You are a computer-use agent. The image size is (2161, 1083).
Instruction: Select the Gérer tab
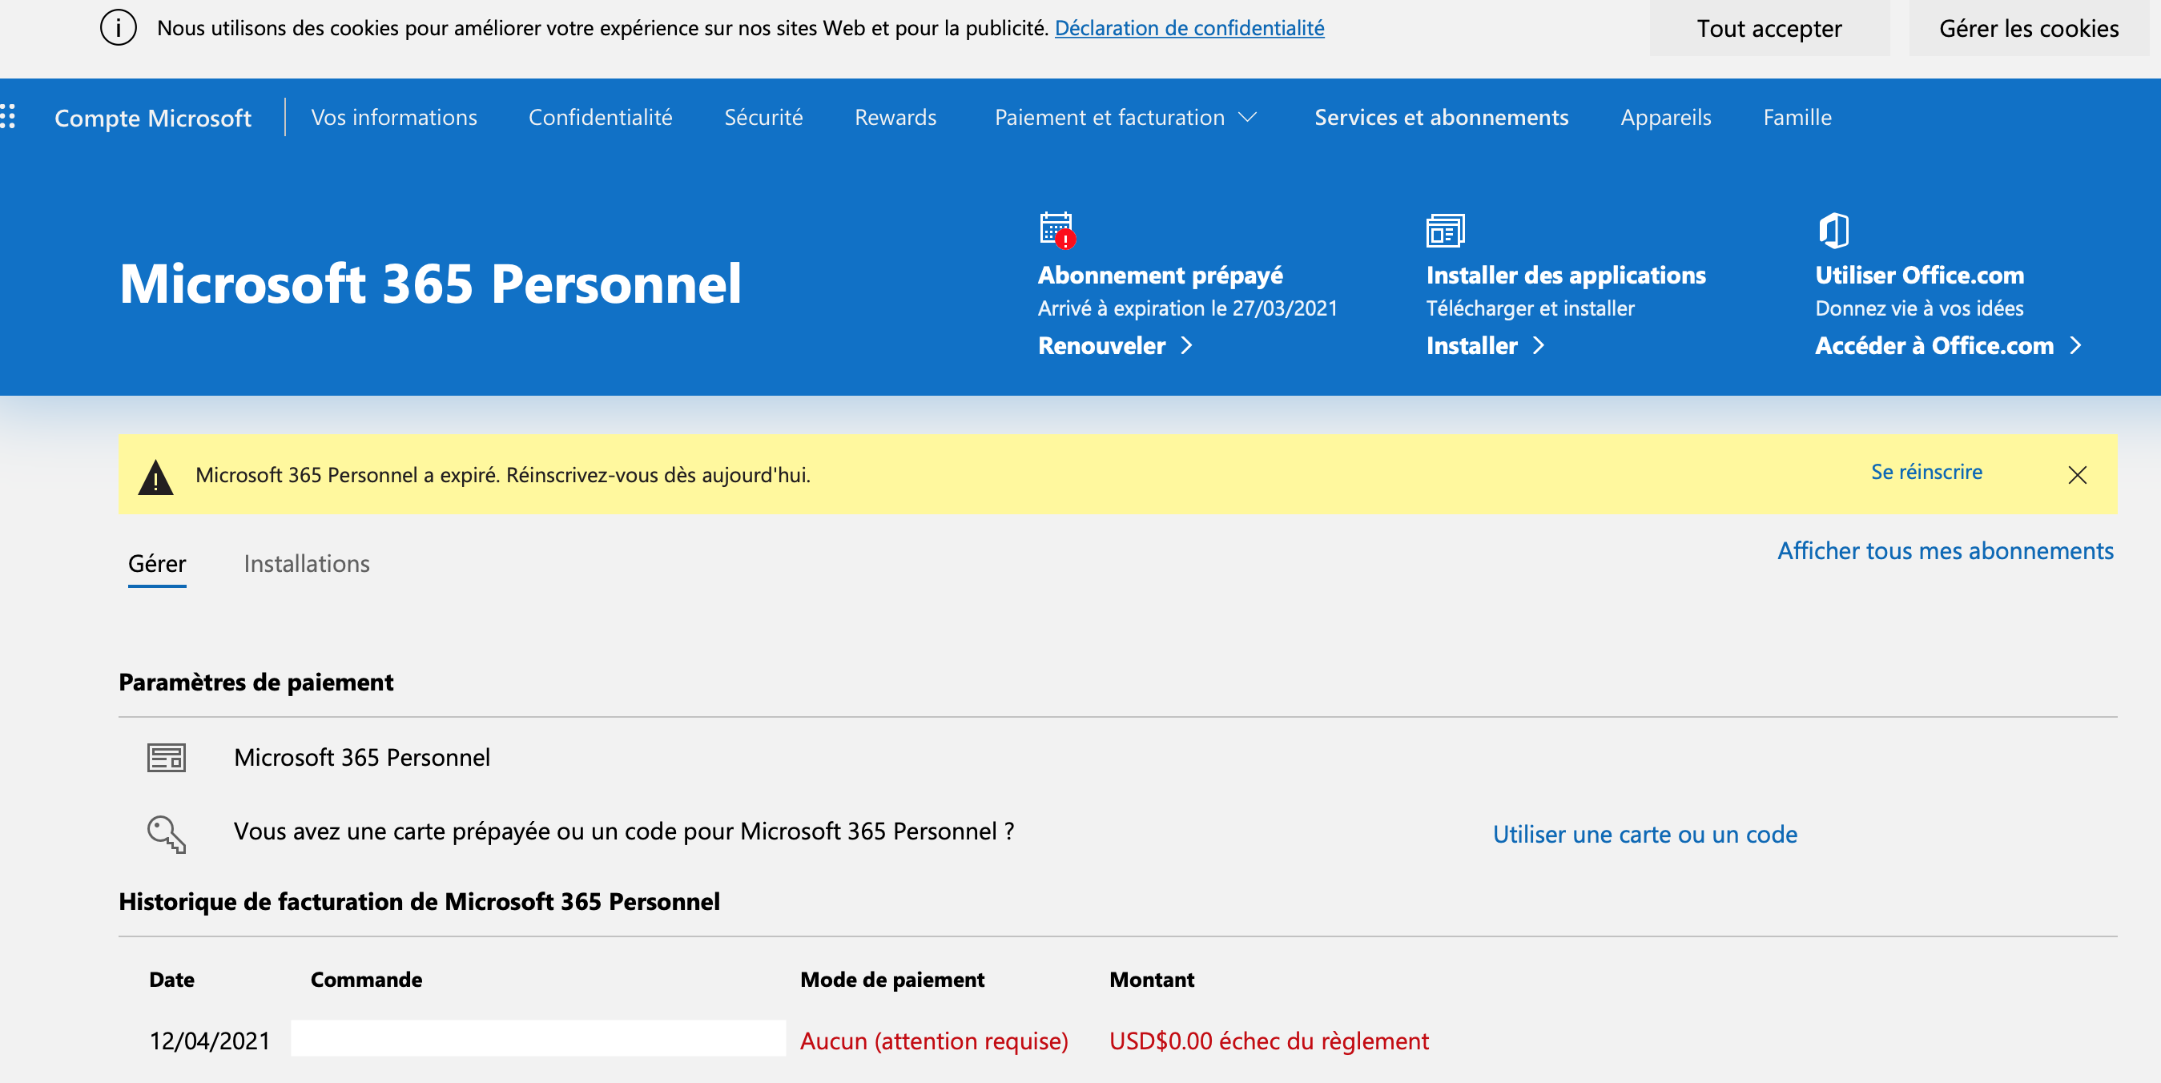pos(157,564)
